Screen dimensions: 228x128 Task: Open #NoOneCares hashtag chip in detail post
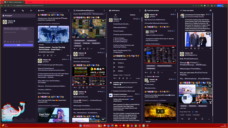[193, 106]
